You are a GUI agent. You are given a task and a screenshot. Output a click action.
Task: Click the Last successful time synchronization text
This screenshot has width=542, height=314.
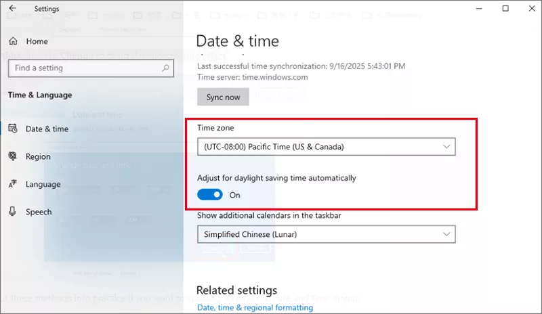click(x=301, y=66)
